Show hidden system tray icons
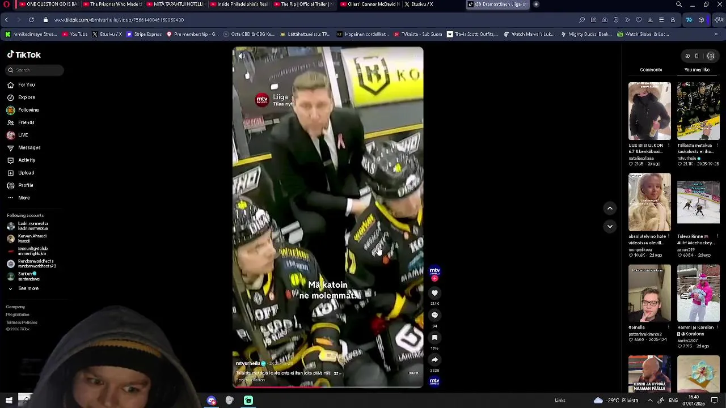Image resolution: width=726 pixels, height=408 pixels. (649, 401)
